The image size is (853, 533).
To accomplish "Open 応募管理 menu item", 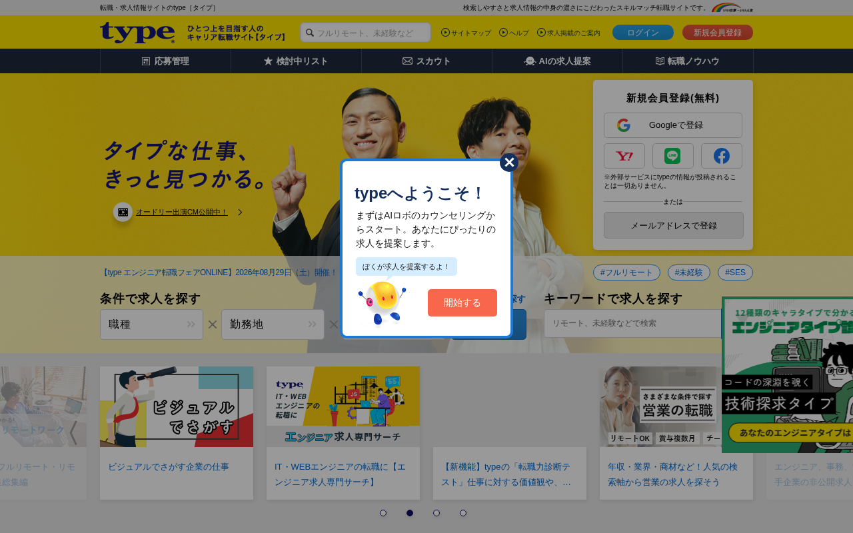I will point(165,61).
